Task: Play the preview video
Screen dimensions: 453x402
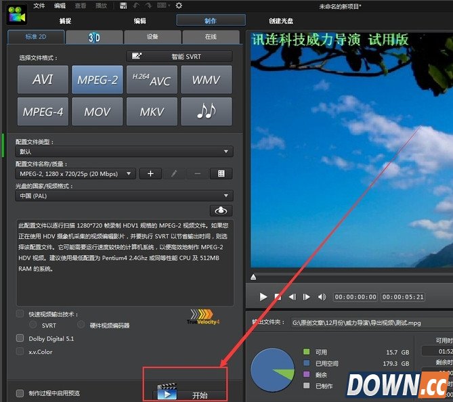Action: [263, 296]
